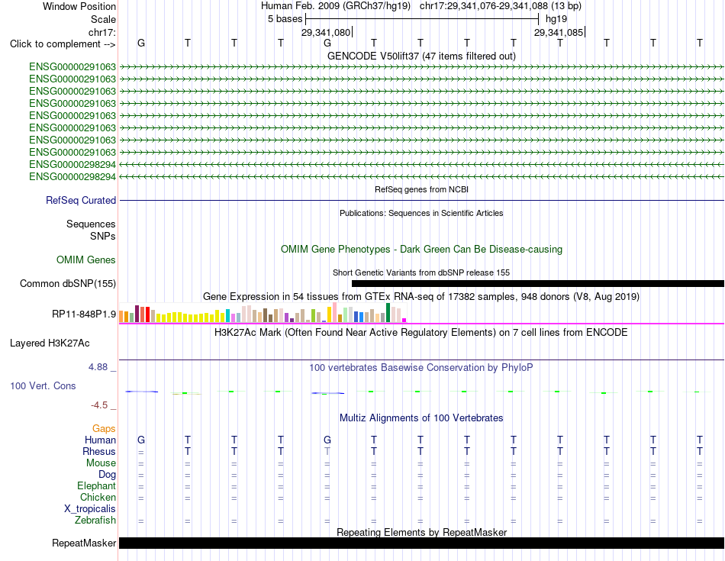Viewport: 725px width, 561px height.
Task: Click the Zebrafish species label
Action: click(95, 521)
